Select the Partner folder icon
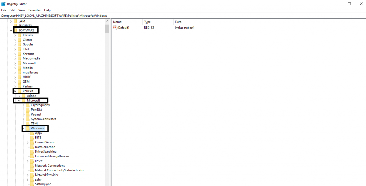 coord(19,87)
